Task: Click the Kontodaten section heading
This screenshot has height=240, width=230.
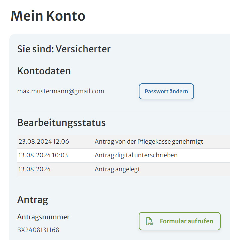Action: coord(44,71)
